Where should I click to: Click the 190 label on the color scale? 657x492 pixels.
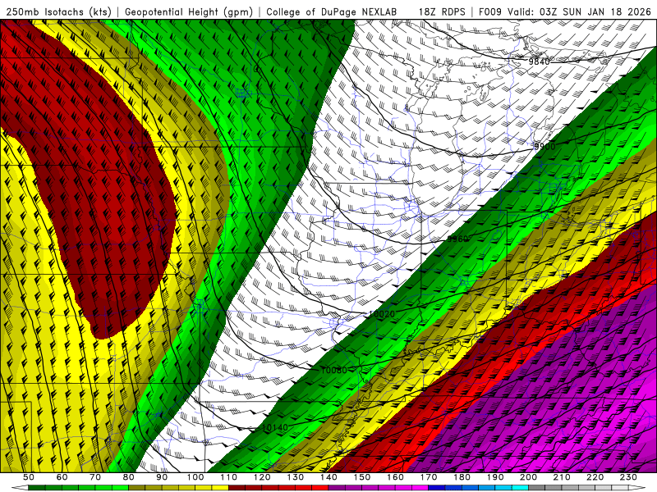coord(495,477)
